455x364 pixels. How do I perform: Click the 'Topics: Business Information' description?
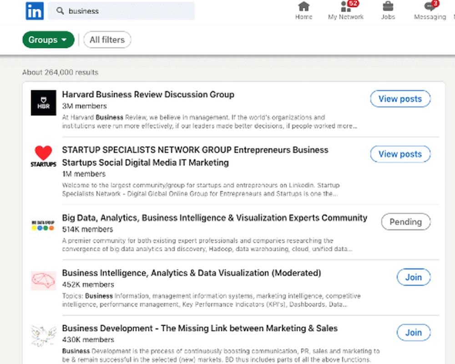pos(211,300)
